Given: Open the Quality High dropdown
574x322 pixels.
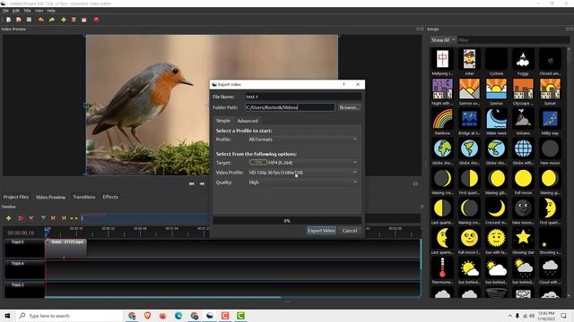Looking at the screenshot, I should click(302, 182).
